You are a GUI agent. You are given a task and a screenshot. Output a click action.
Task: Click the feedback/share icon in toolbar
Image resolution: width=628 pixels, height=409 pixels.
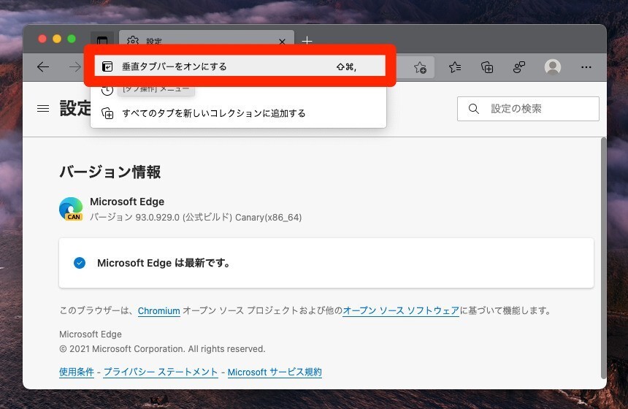(519, 67)
